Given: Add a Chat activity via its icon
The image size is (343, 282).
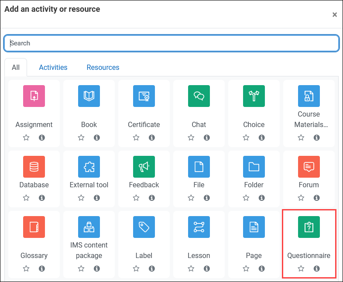Looking at the screenshot, I should click(x=199, y=96).
